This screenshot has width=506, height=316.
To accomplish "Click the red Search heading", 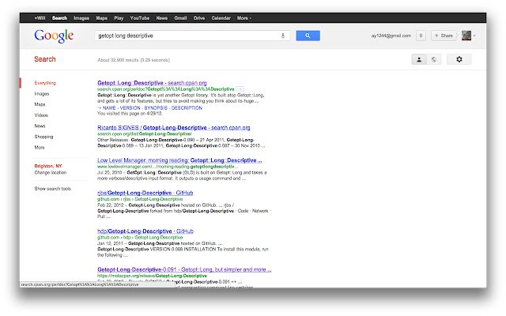I will 45,59.
